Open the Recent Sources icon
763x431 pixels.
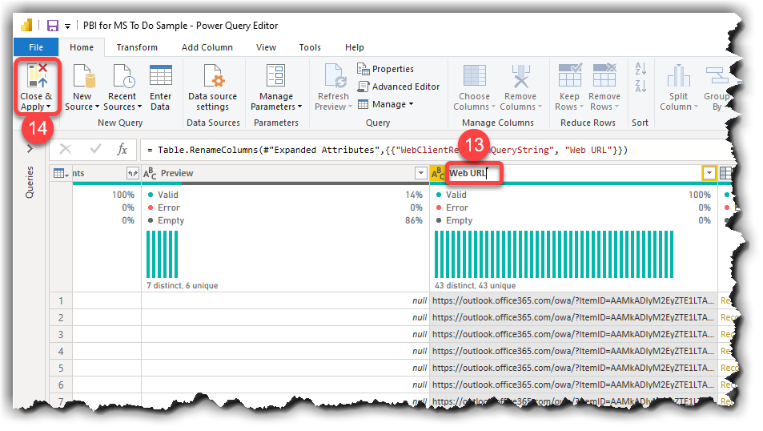[x=122, y=76]
